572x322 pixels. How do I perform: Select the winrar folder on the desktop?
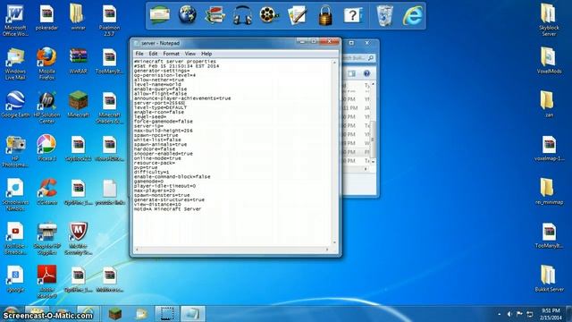point(78,18)
